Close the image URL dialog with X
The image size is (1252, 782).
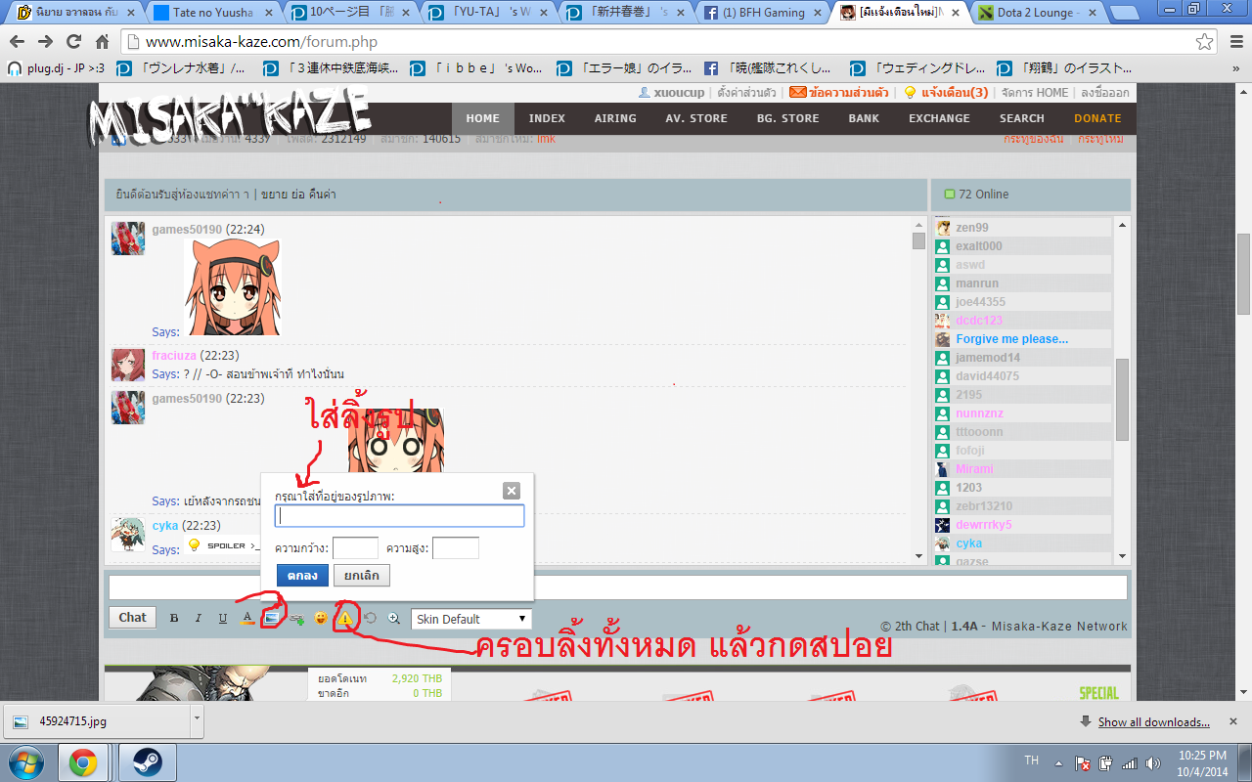point(511,491)
